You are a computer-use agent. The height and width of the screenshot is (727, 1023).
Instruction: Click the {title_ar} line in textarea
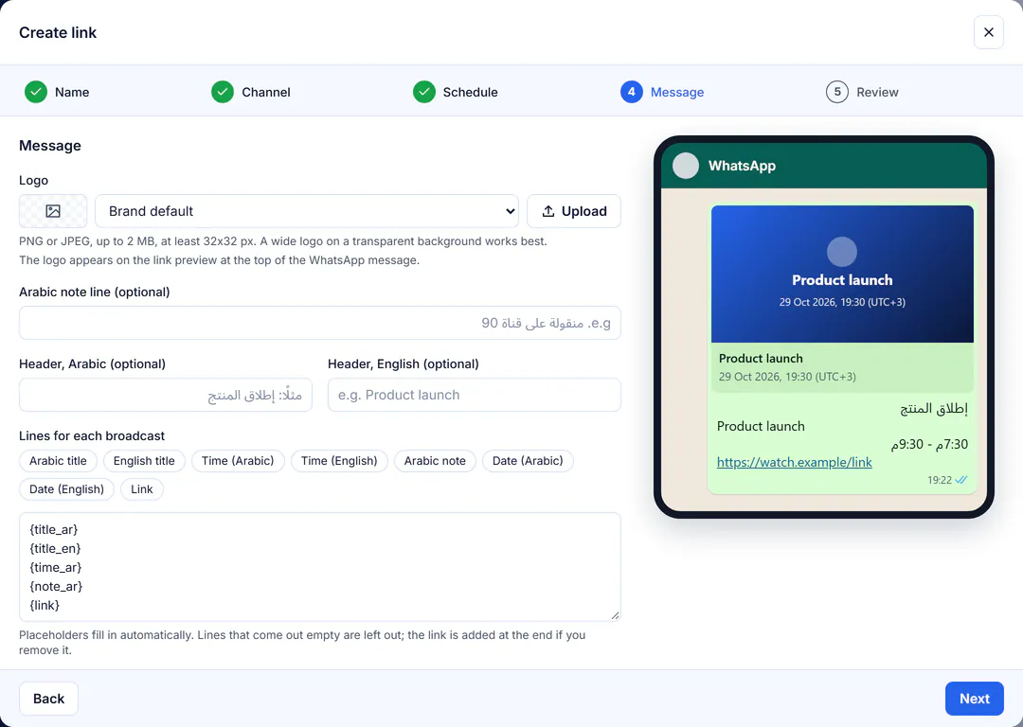click(53, 529)
